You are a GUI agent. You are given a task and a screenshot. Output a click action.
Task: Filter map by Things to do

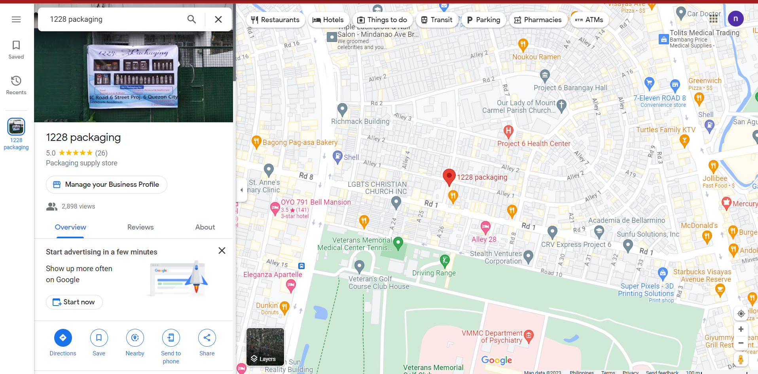[x=382, y=20]
